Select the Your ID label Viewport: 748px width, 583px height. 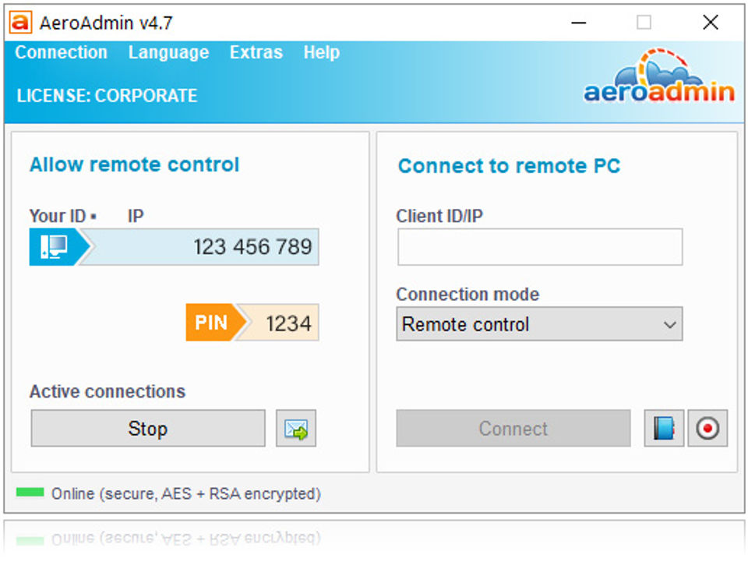click(x=58, y=216)
